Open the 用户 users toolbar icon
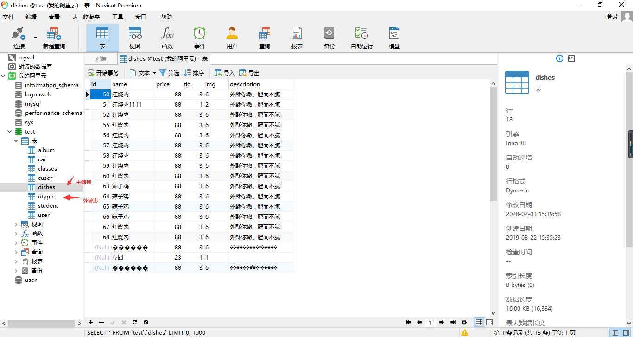Image resolution: width=633 pixels, height=337 pixels. (x=232, y=38)
